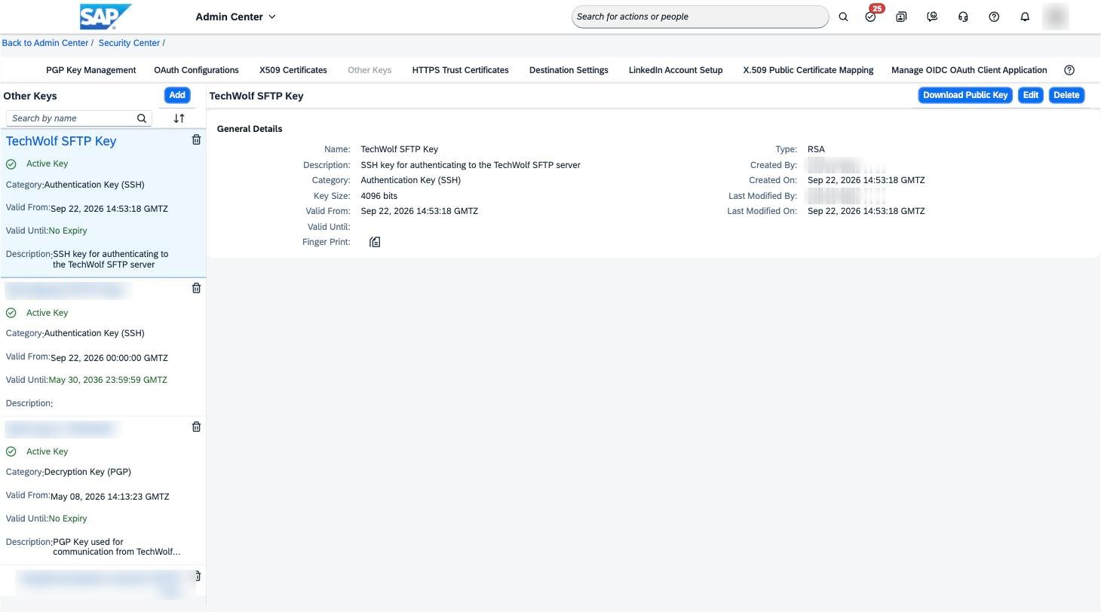Select the key valid until May 30, 2036

(103, 347)
